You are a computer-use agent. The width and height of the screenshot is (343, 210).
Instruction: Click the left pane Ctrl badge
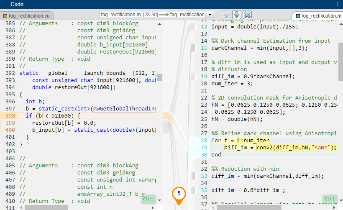coord(148,199)
